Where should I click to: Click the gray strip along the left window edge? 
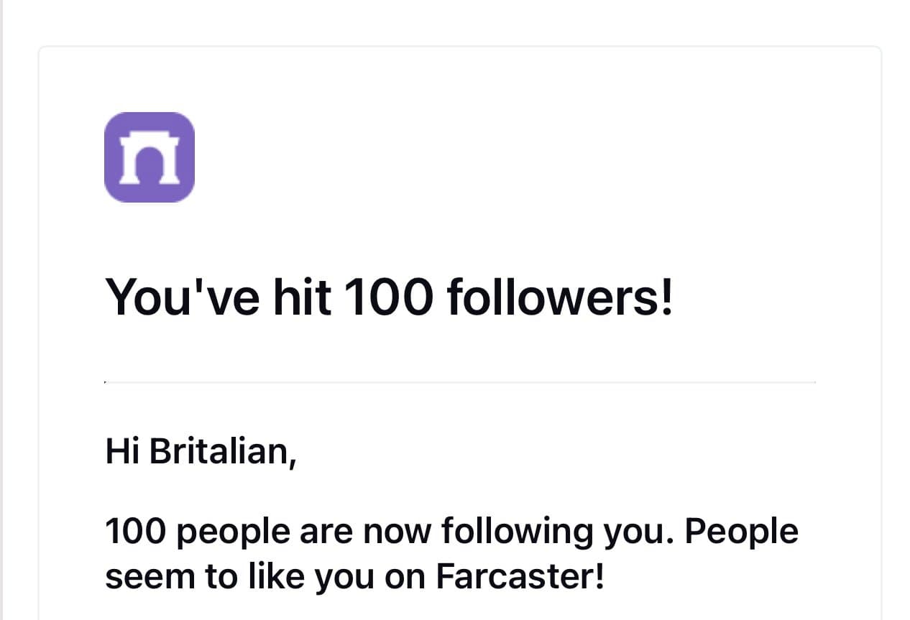click(2, 309)
